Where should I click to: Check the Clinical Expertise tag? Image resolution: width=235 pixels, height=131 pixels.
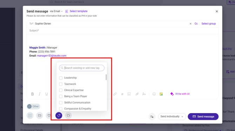click(x=61, y=90)
